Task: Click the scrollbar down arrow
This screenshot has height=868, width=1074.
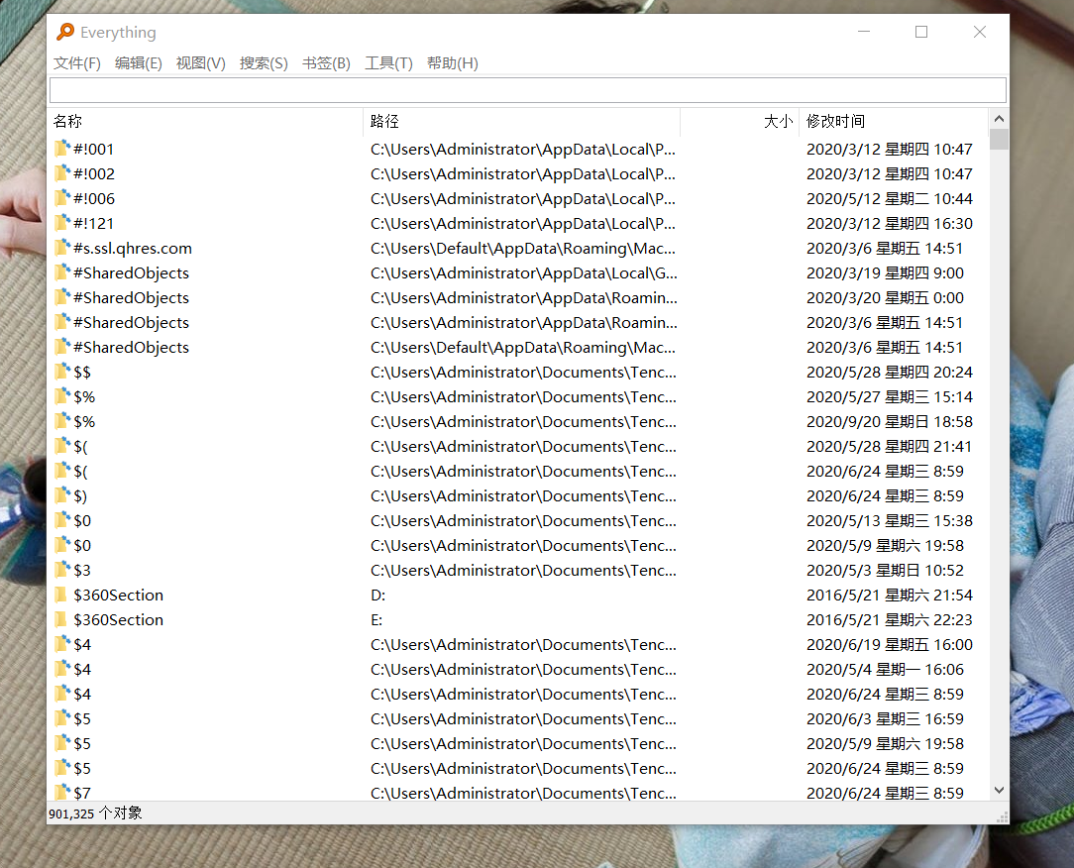Action: (x=999, y=790)
